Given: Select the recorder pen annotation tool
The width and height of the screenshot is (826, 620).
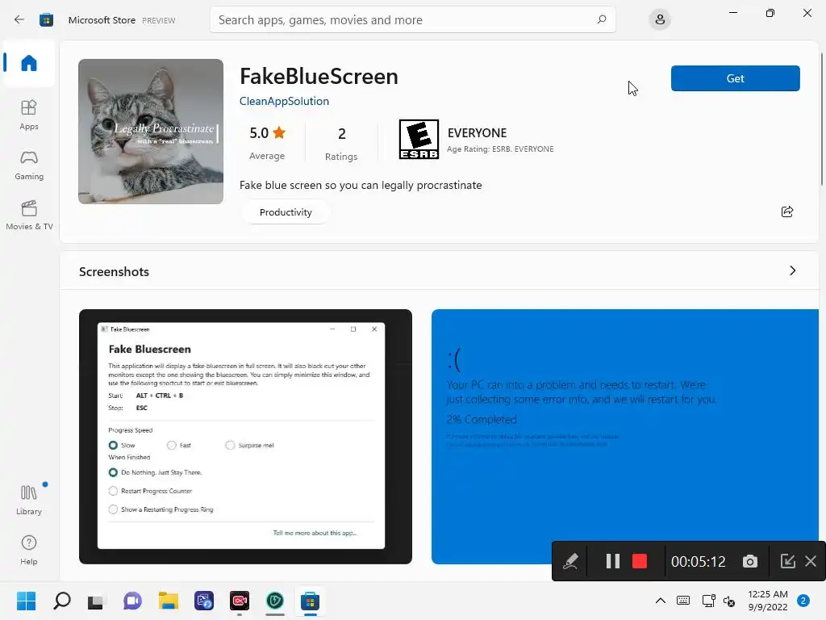Looking at the screenshot, I should coord(570,561).
